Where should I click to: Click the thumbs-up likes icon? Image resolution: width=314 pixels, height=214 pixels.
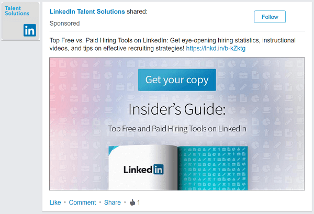pyautogui.click(x=132, y=202)
